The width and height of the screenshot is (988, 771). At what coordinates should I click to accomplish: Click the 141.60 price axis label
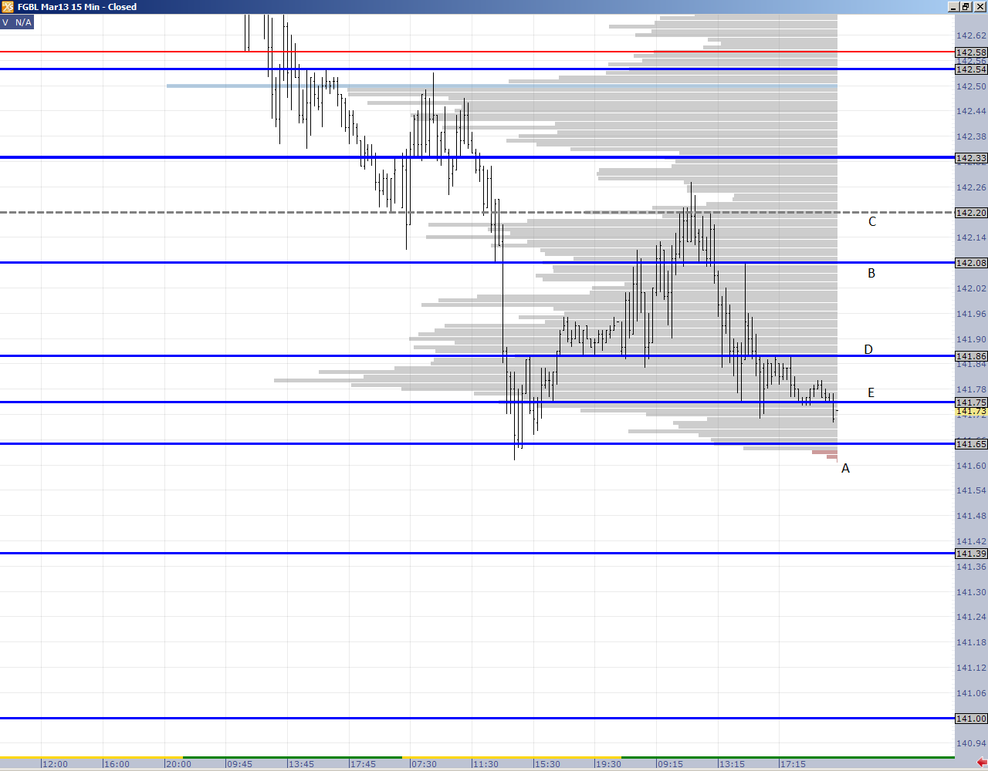(x=971, y=466)
